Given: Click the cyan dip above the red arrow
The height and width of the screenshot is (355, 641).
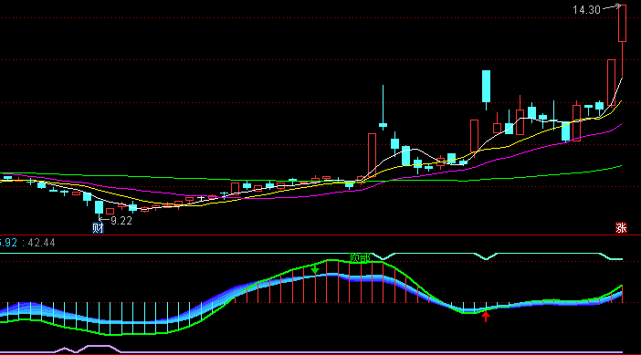Looking at the screenshot, I should click(486, 256).
